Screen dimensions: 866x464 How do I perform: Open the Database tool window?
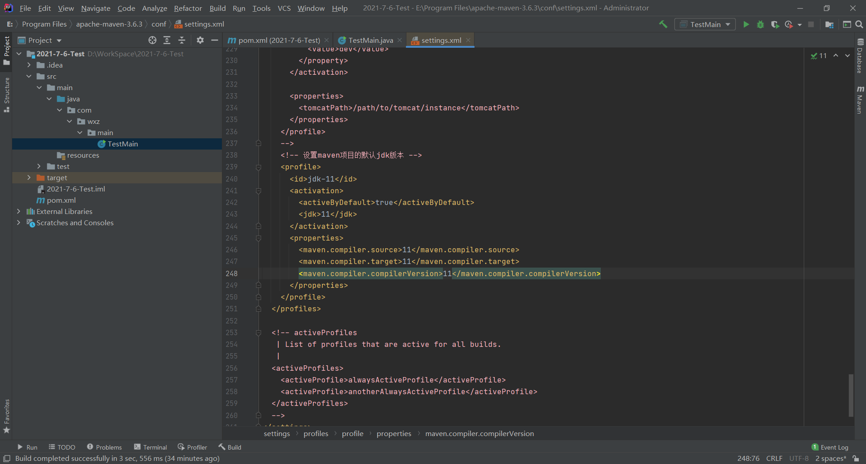tap(860, 56)
